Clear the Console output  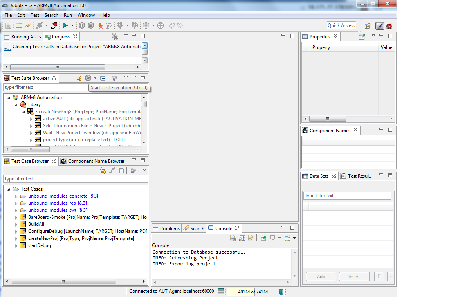coord(233,238)
